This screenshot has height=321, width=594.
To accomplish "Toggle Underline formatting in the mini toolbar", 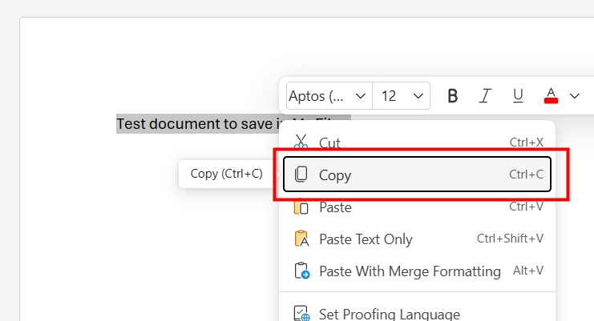I will (x=518, y=96).
